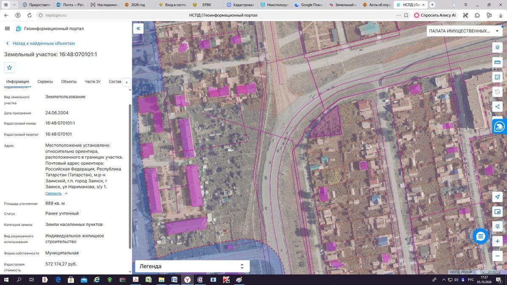Select the cadastral number 16:48:070101:1 value

tap(60, 123)
